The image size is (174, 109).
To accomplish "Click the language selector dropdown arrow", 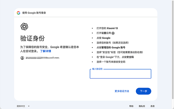I will [29, 106].
